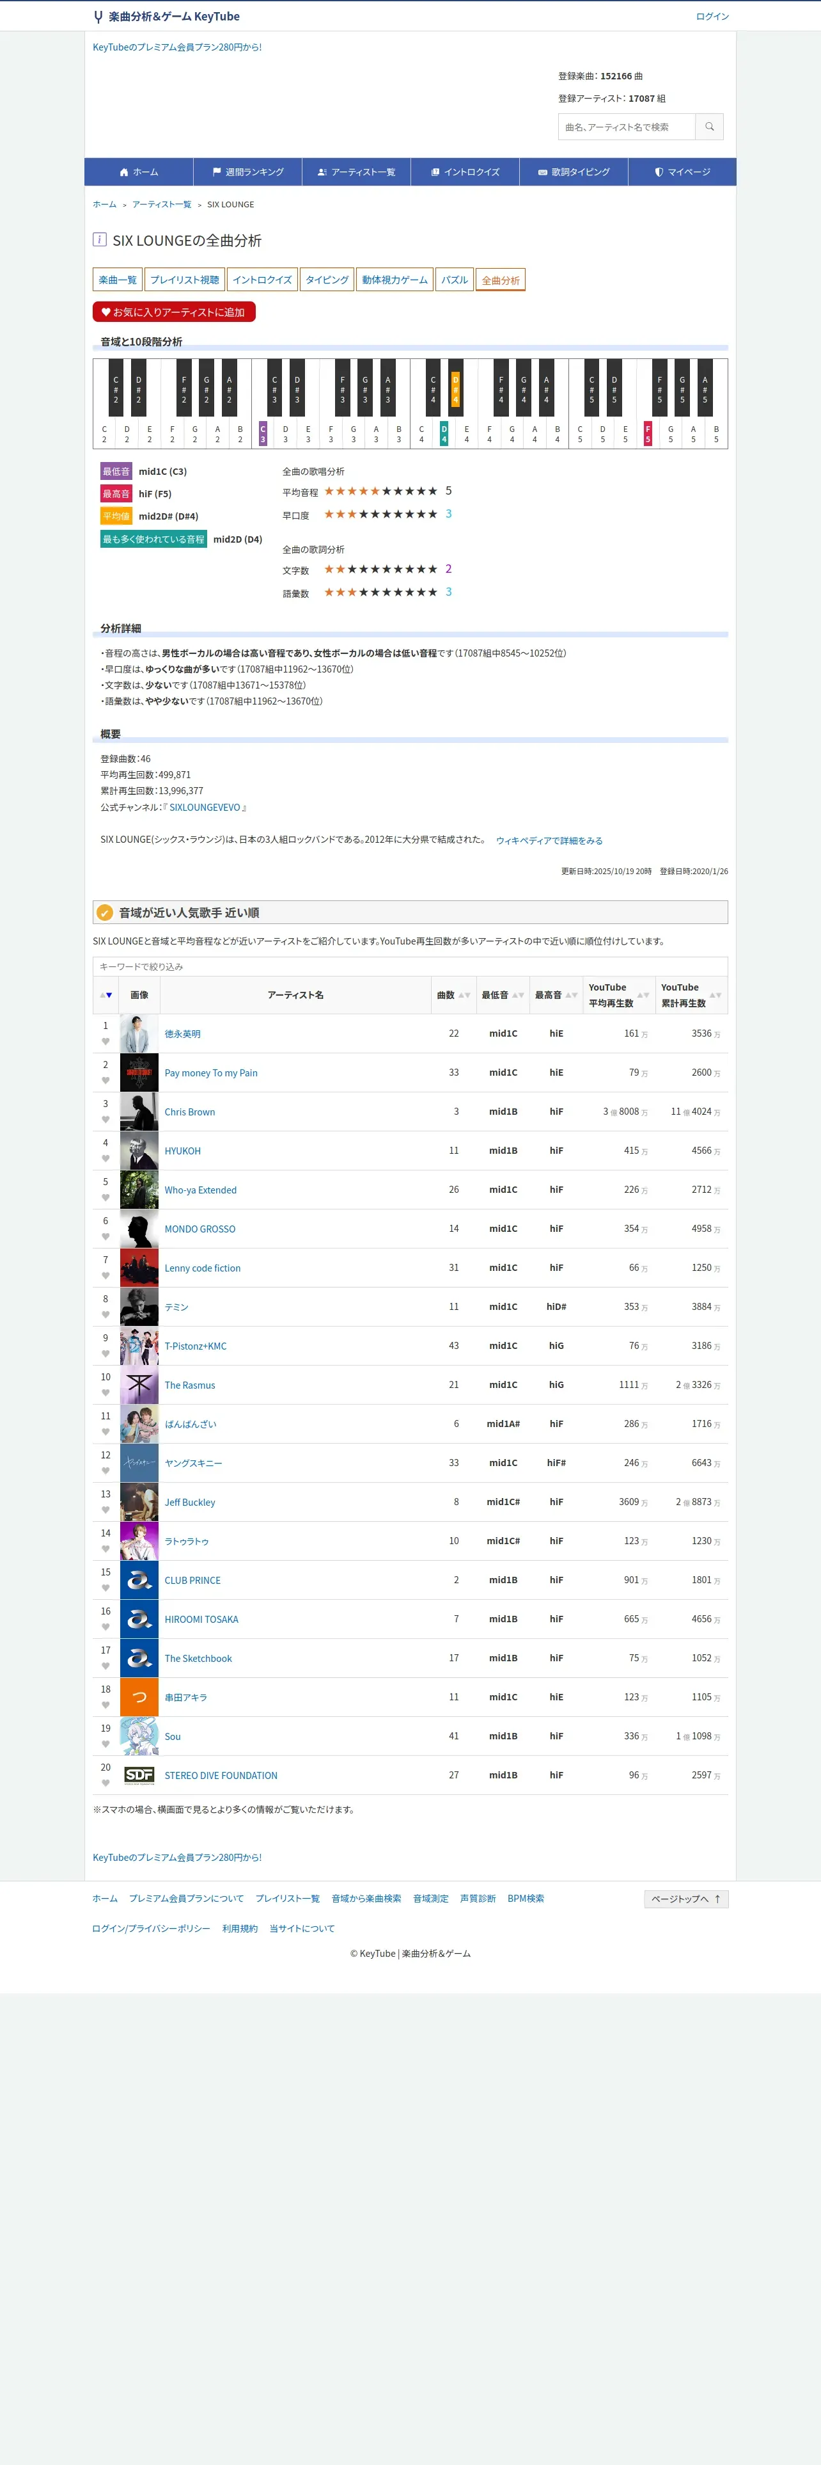Screen dimensions: 821x2465
Task: Toggle favorite heart for HYUKOH
Action: pos(105,1159)
